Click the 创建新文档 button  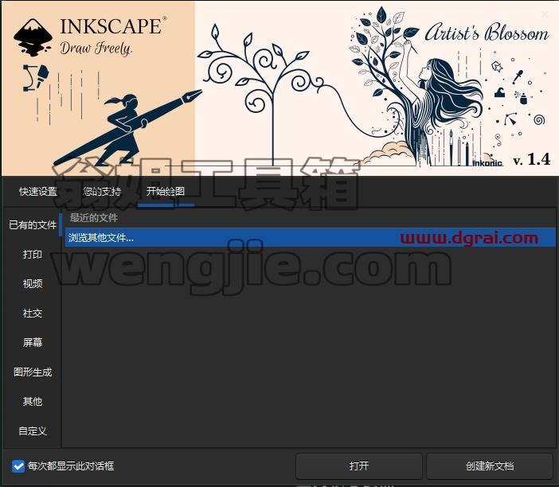tap(490, 466)
